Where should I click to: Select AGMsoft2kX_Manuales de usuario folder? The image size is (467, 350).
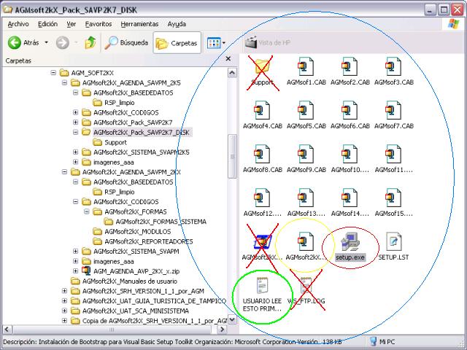[124, 281]
